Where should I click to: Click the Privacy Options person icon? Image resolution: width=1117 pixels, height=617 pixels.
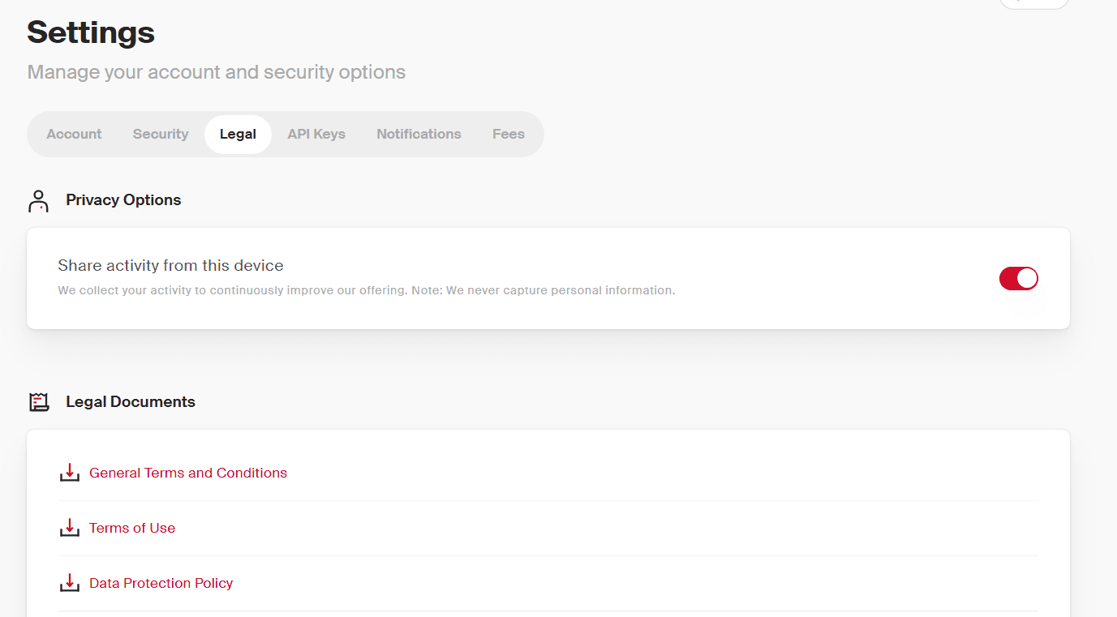38,201
